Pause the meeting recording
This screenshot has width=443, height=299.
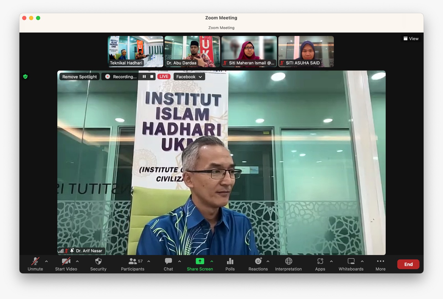point(144,77)
